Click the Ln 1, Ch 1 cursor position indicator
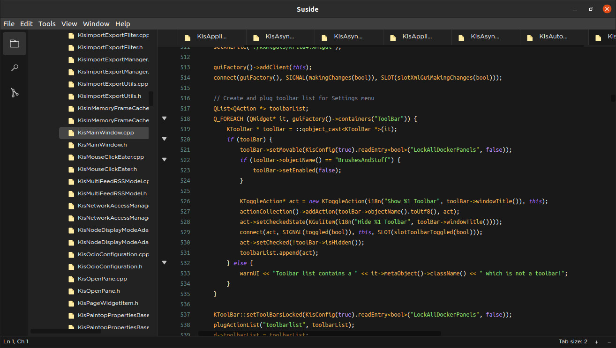Image resolution: width=616 pixels, height=348 pixels. point(16,342)
